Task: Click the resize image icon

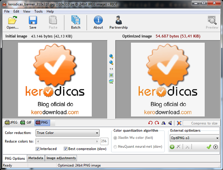Action: [179, 123]
